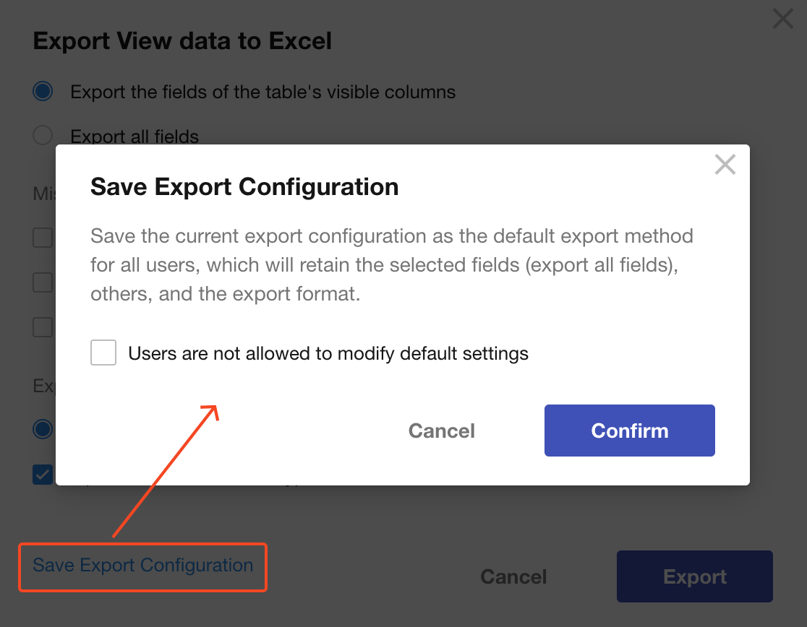Click the 'Export View data to Excel' title

182,40
